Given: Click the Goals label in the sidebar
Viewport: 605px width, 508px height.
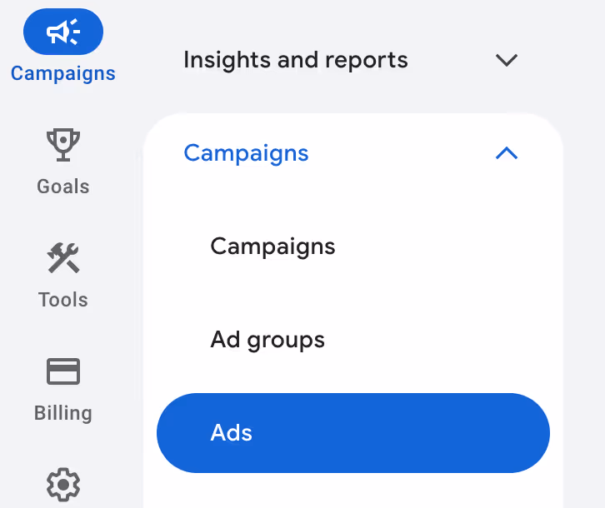Looking at the screenshot, I should 63,187.
